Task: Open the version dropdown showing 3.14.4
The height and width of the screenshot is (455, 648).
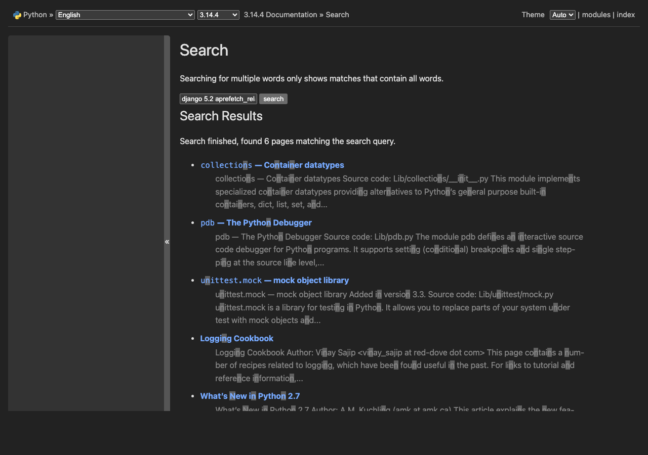Action: tap(218, 15)
